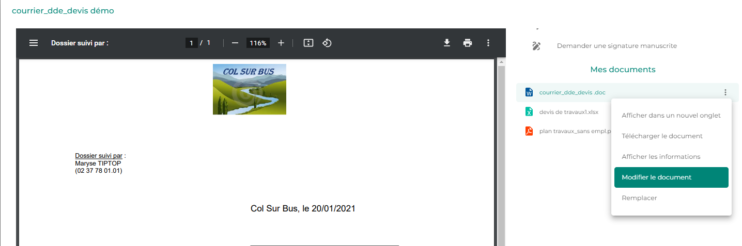Open the three-dot options for courrier_dde_devis .doc
Screen dimensions: 742x246
[725, 92]
